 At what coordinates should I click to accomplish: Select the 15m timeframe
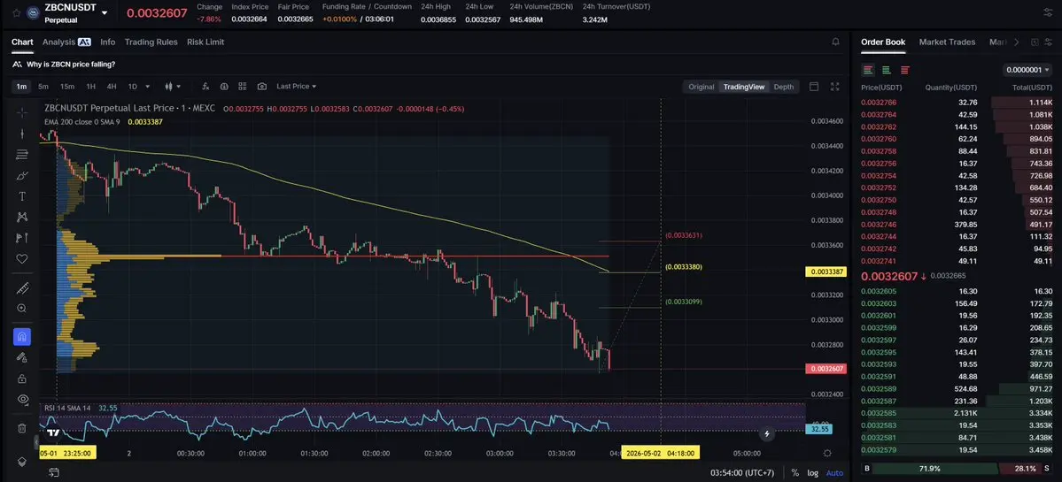67,87
